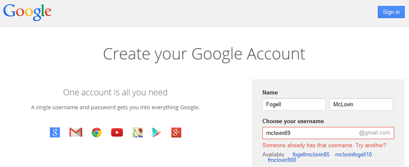Click the 'Name' label

(x=270, y=92)
